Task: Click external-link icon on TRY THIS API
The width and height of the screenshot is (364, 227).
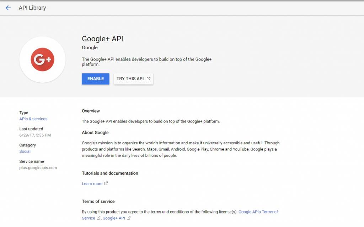Action: (x=149, y=79)
